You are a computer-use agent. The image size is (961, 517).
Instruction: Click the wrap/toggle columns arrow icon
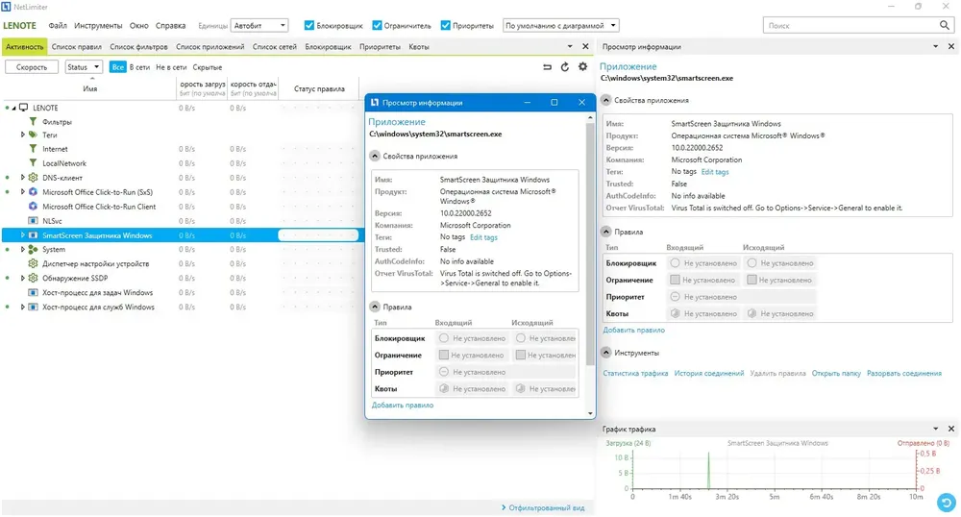tap(547, 66)
